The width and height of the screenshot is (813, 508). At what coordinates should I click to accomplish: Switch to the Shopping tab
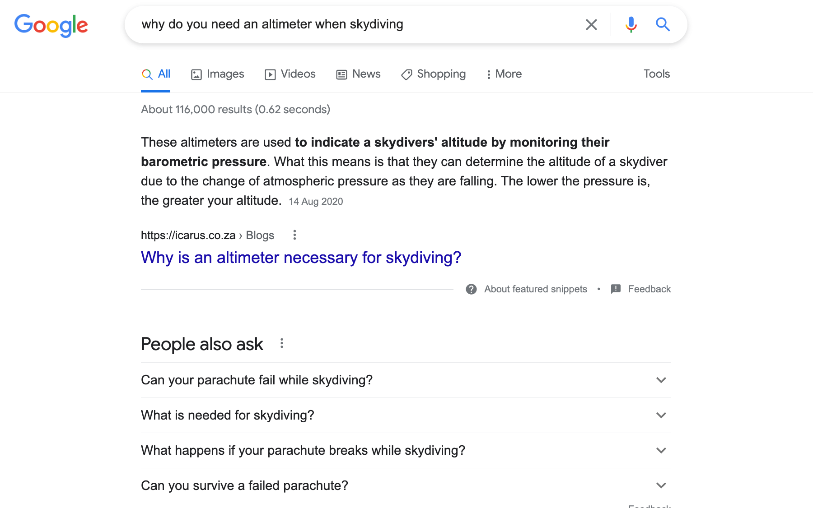pos(433,74)
